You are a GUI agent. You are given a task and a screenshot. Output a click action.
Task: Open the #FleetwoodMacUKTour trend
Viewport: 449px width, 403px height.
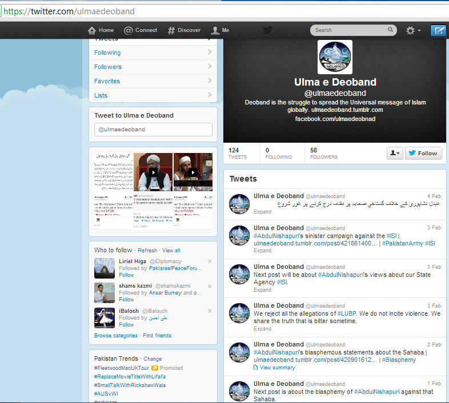tap(122, 368)
